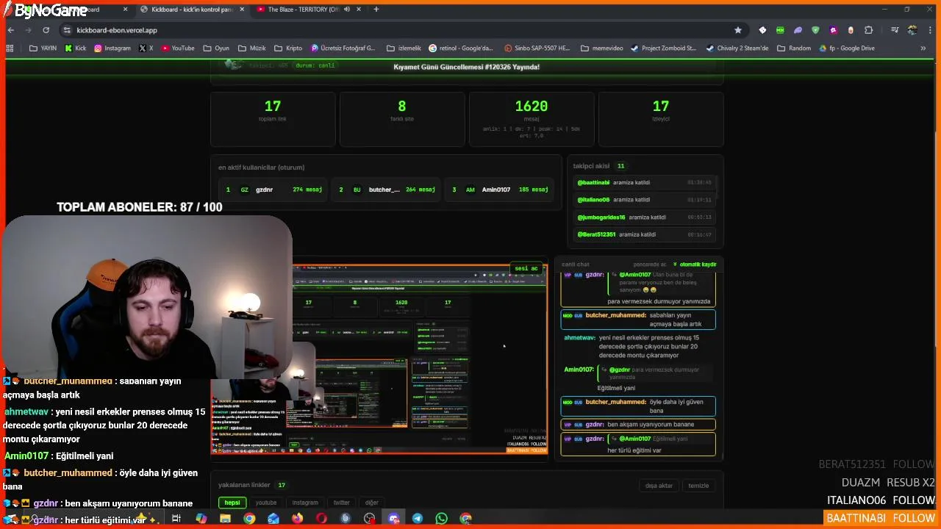Click the 17 izleyici stat card
Screen dimensions: 941x529
click(661, 119)
